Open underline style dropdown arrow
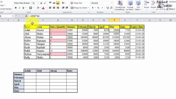Screen dimensions: 176x99 [x=26, y=8]
